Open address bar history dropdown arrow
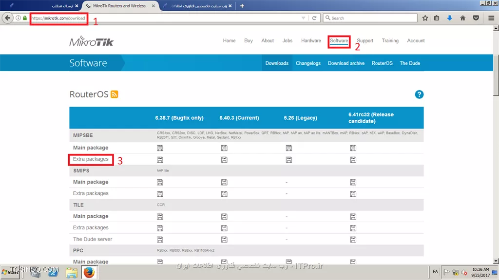The height and width of the screenshot is (280, 499). 303,18
